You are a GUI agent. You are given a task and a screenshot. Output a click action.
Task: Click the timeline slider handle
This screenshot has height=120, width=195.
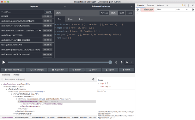(110, 62)
